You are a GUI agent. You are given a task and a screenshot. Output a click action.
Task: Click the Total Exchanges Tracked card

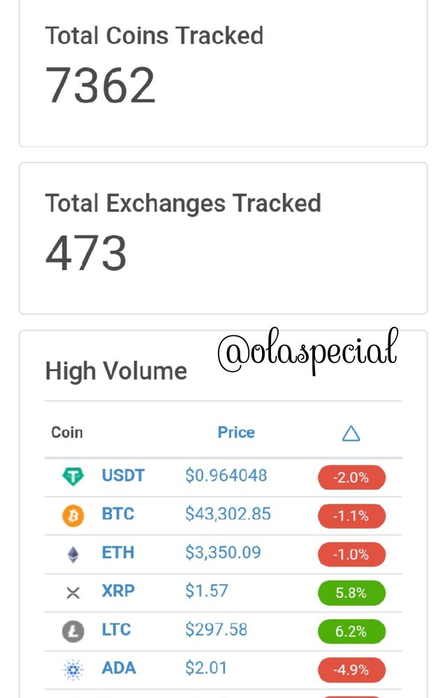click(x=223, y=238)
